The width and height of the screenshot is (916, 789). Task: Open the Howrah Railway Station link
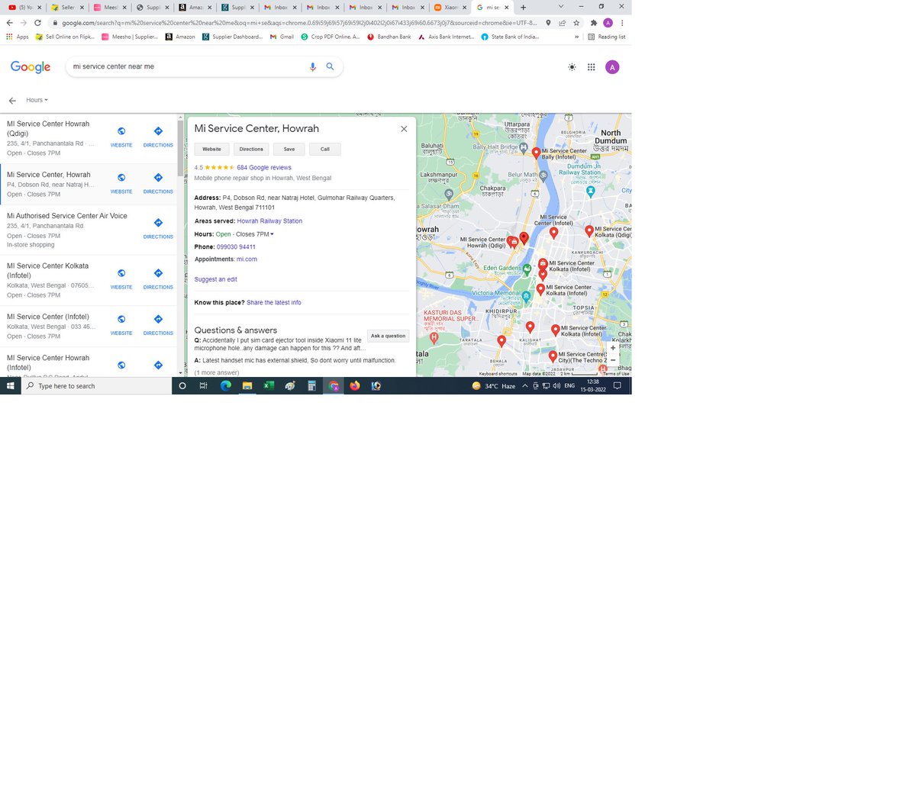click(269, 221)
